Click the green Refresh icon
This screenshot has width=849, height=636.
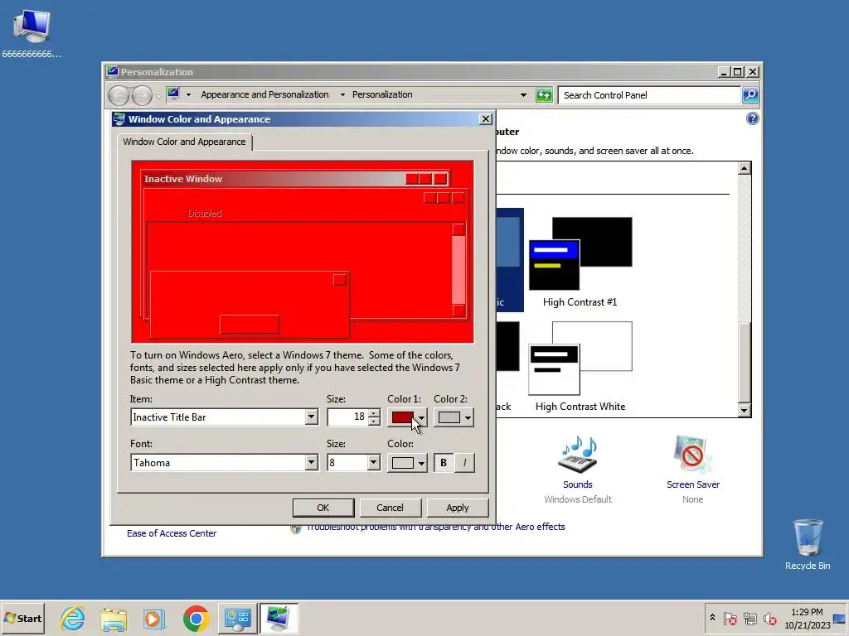pyautogui.click(x=544, y=95)
